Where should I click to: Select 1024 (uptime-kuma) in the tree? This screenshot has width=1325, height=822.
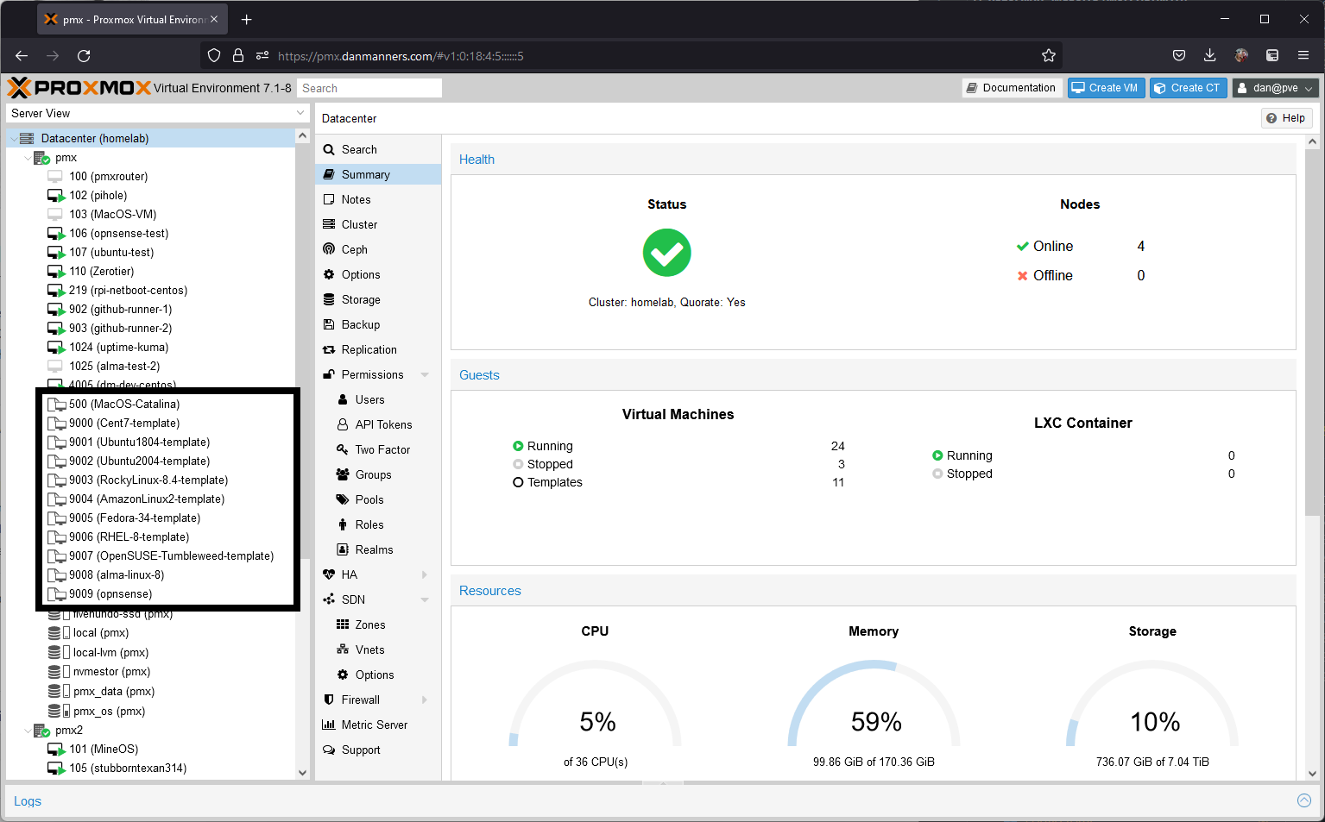[119, 348]
